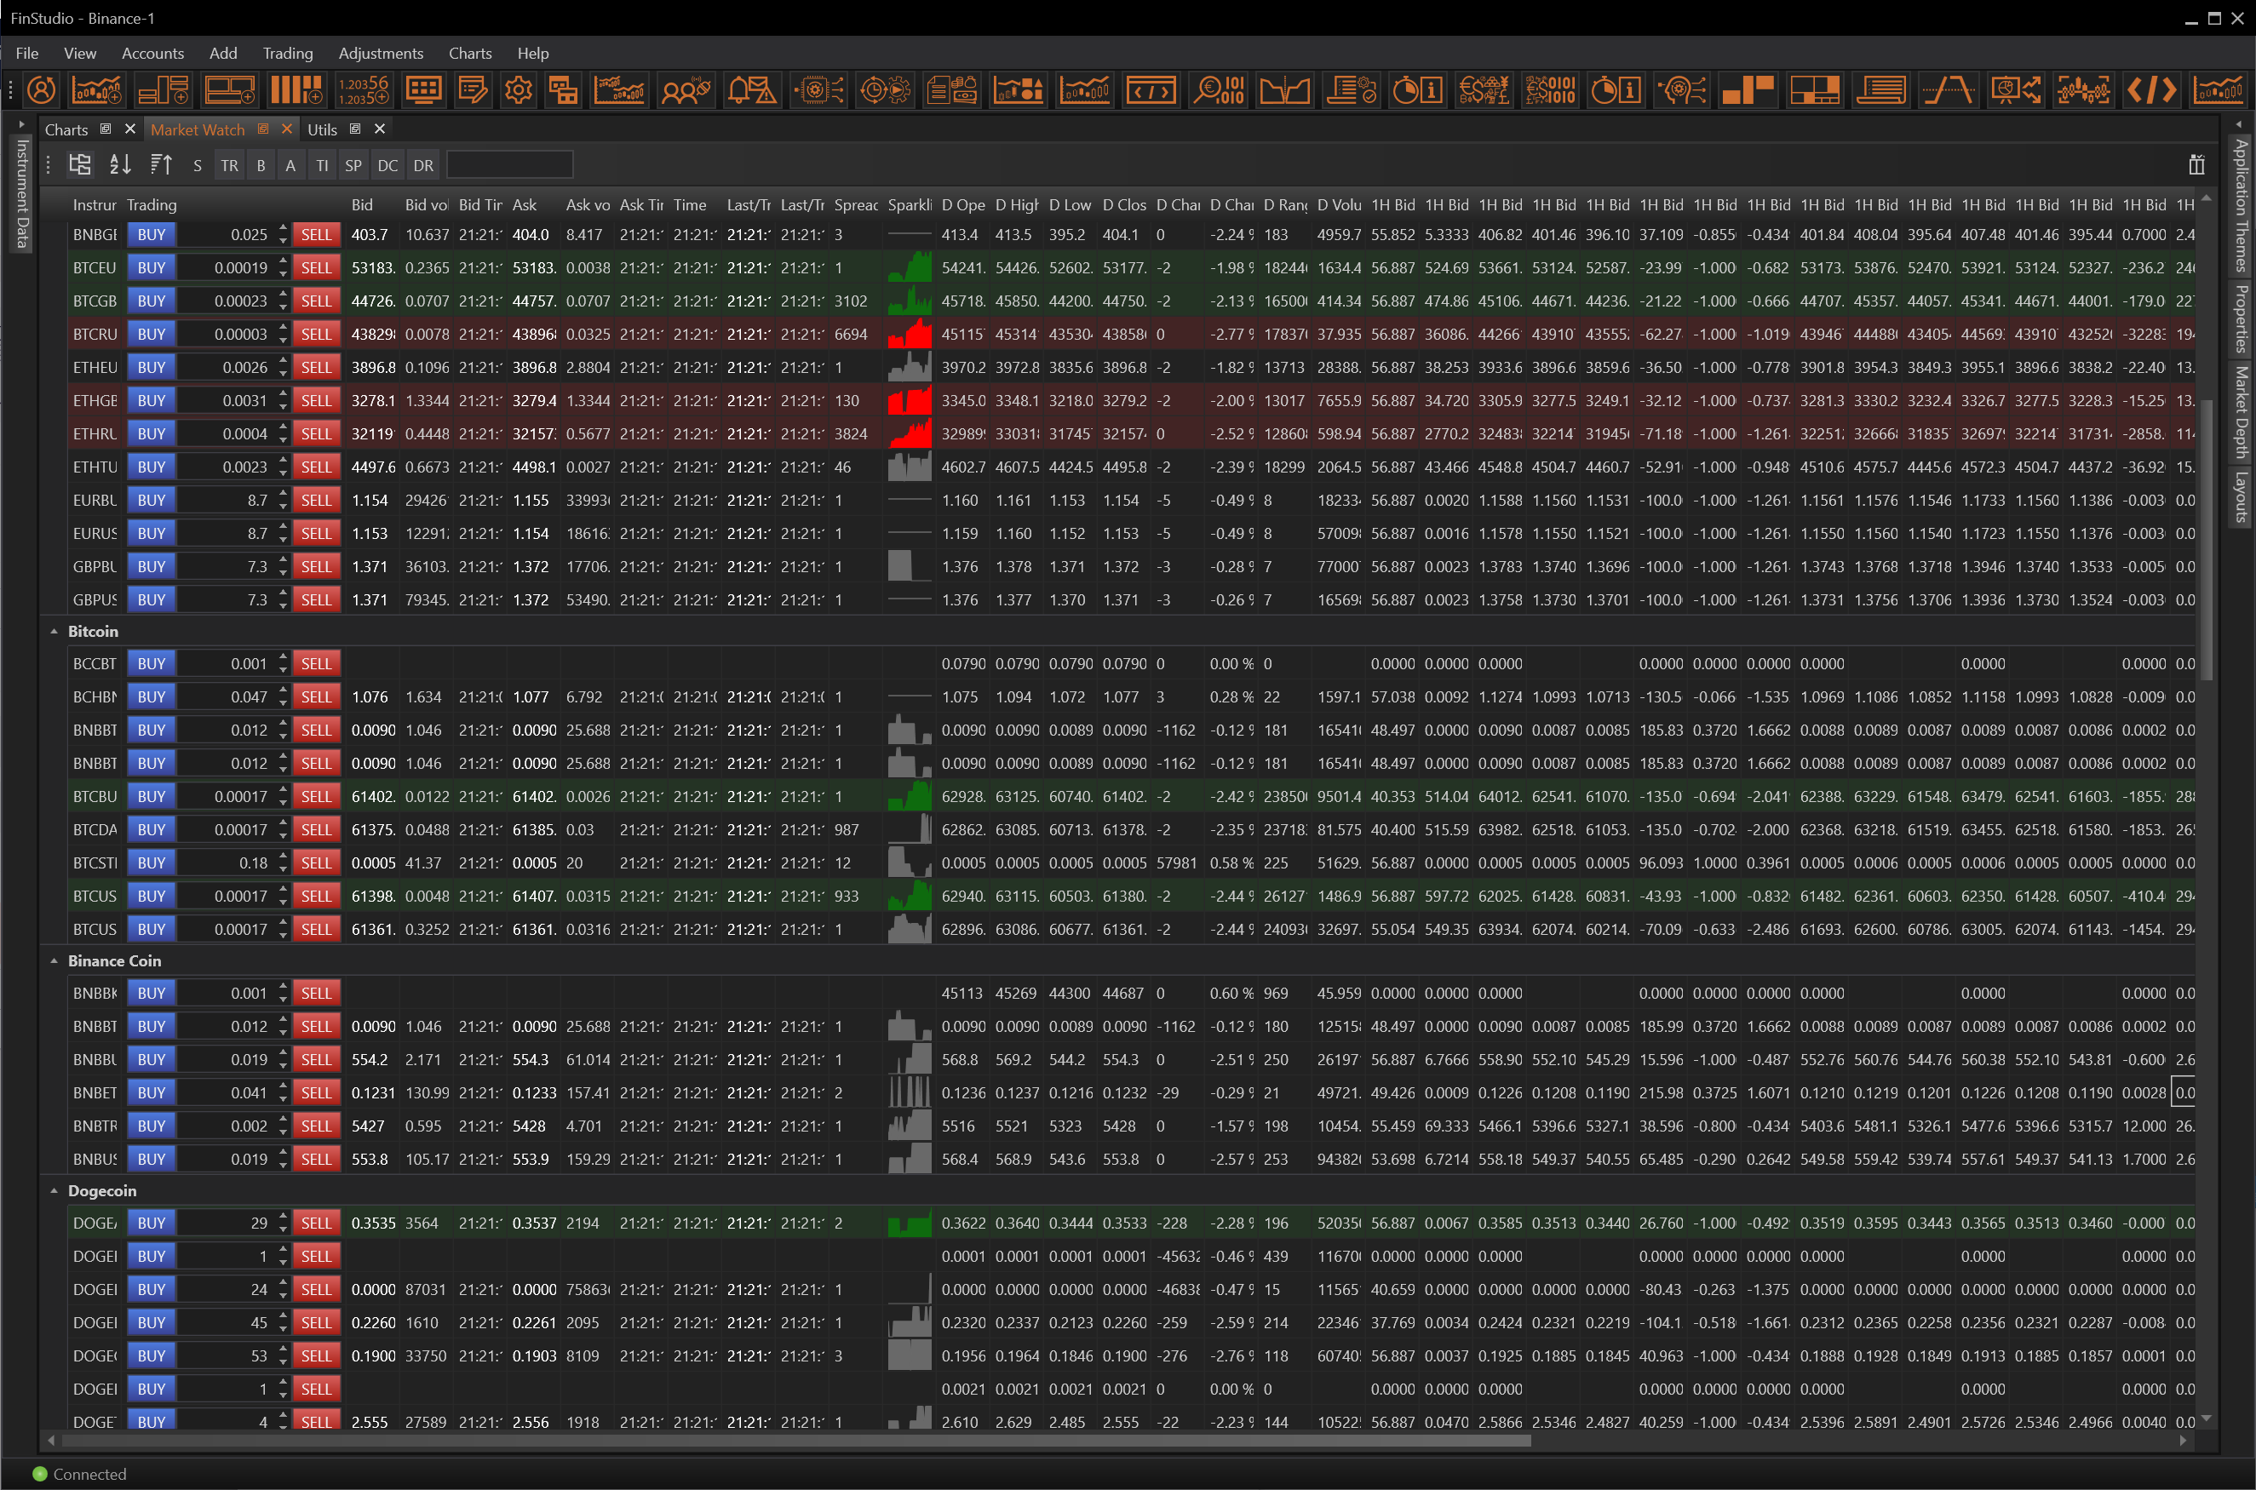Click the price quotes 1.20356 toolbar icon

tap(363, 91)
